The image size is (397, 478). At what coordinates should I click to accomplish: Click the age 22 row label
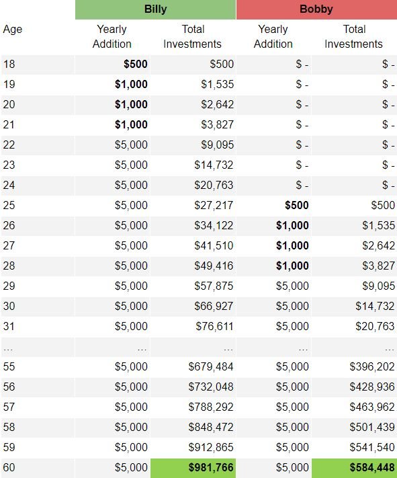tap(9, 145)
